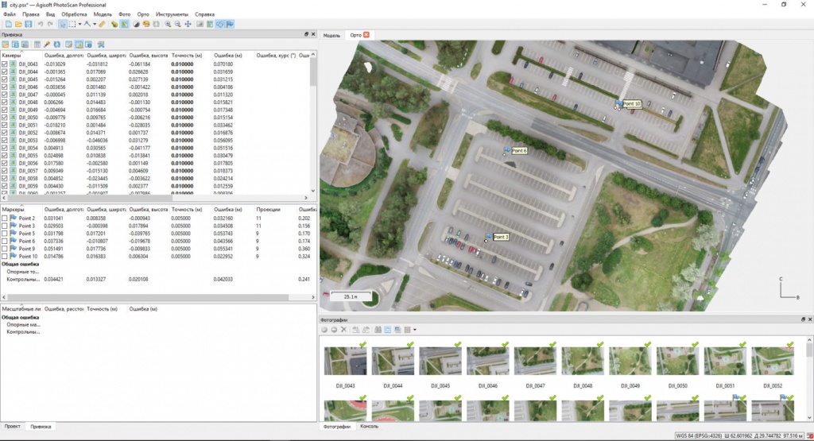This screenshot has width=814, height=441.
Task: Open the Обработка menu
Action: (x=74, y=14)
